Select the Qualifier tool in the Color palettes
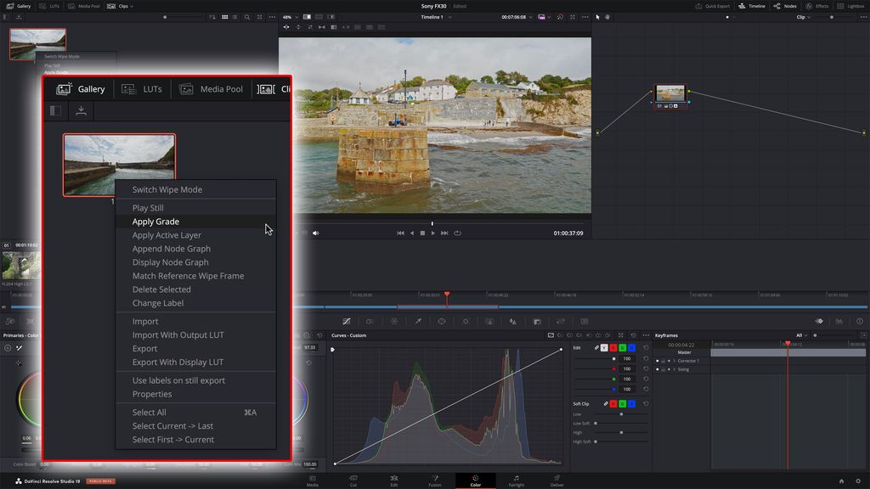The width and height of the screenshot is (870, 489). point(418,321)
